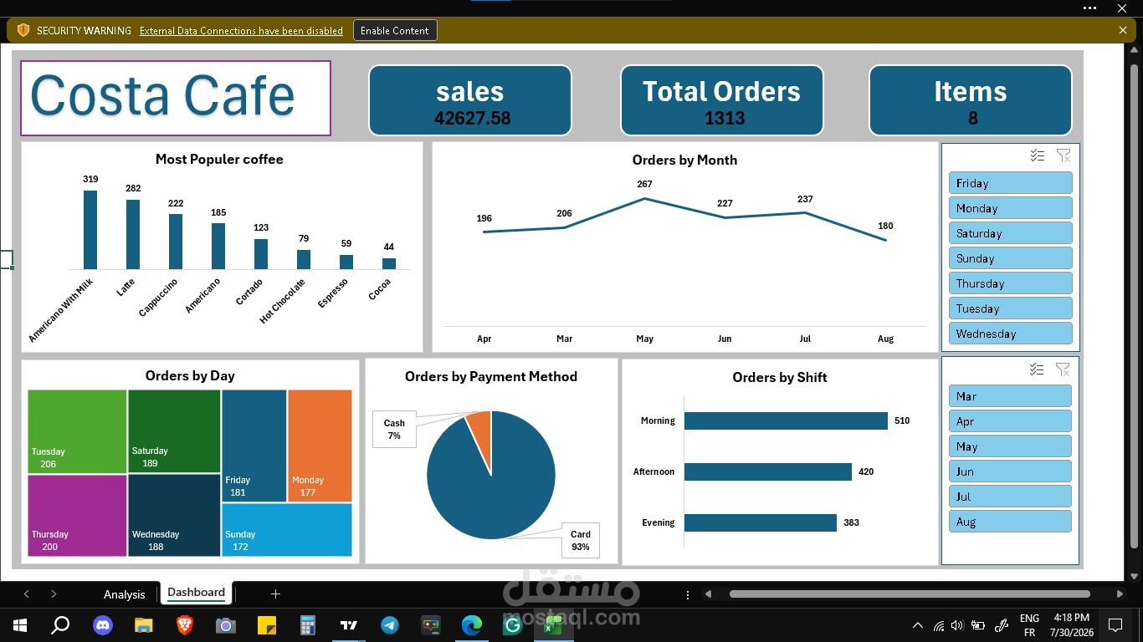Filter by Monday in the weekday slicer
This screenshot has width=1143, height=642.
(1010, 208)
